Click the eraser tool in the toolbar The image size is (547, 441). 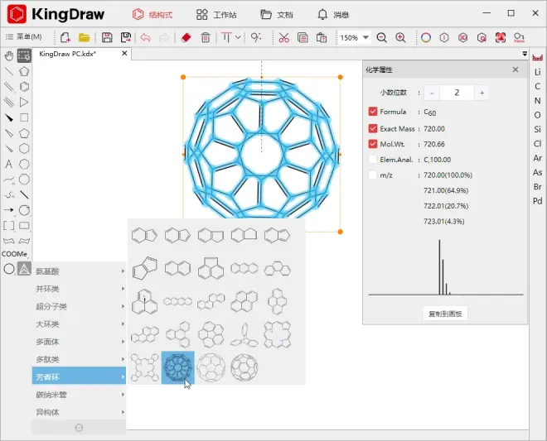pyautogui.click(x=186, y=37)
